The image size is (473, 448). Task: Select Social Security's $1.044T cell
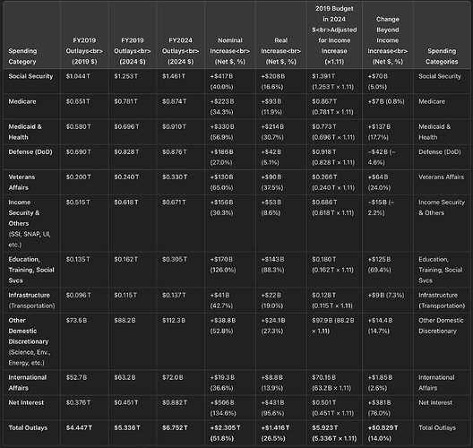point(78,76)
